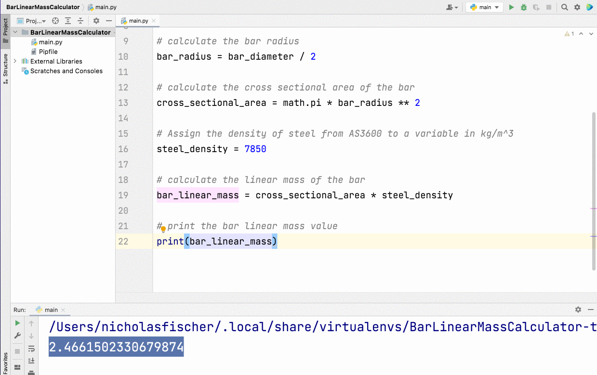Start debugging using the bug icon
The width and height of the screenshot is (597, 375).
523,7
